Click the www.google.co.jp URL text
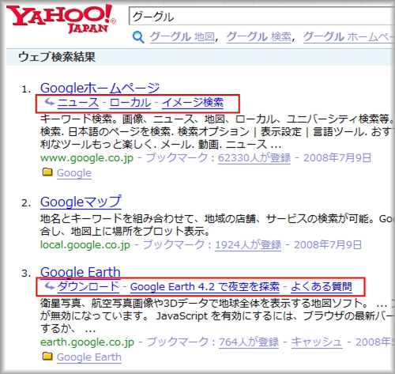Image resolution: width=395 pixels, height=374 pixels. tap(87, 158)
